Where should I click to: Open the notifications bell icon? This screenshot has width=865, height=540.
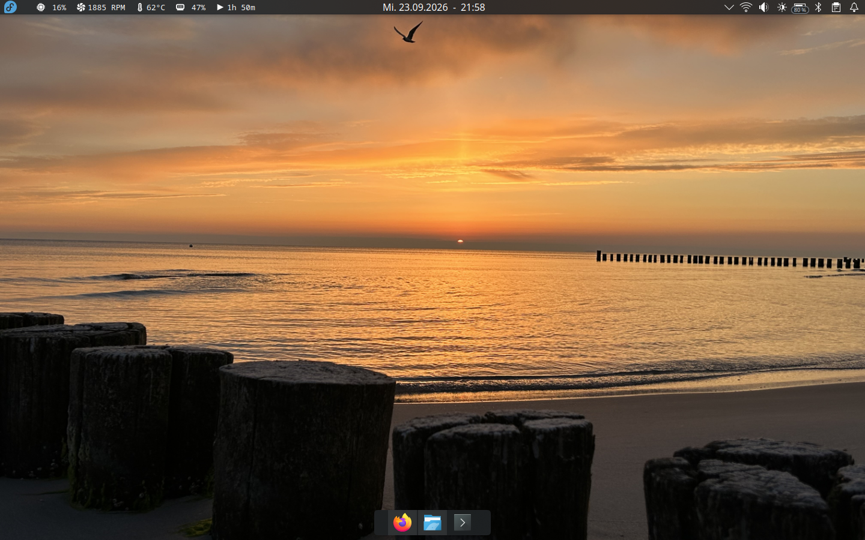(x=854, y=7)
